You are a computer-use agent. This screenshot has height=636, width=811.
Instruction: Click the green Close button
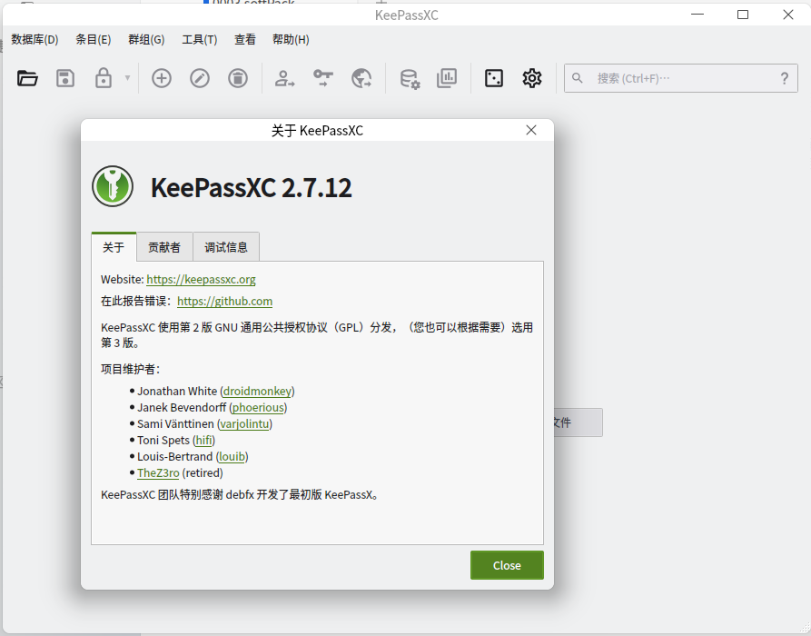click(x=507, y=565)
